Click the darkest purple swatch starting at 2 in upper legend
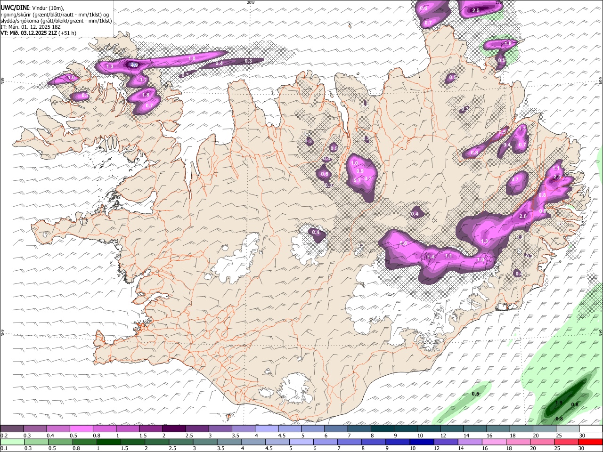The width and height of the screenshot is (603, 452). point(174,428)
